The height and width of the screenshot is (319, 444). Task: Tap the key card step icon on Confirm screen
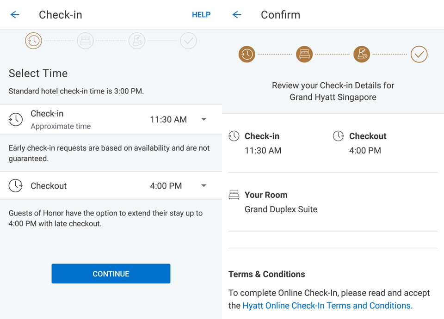pyautogui.click(x=362, y=54)
